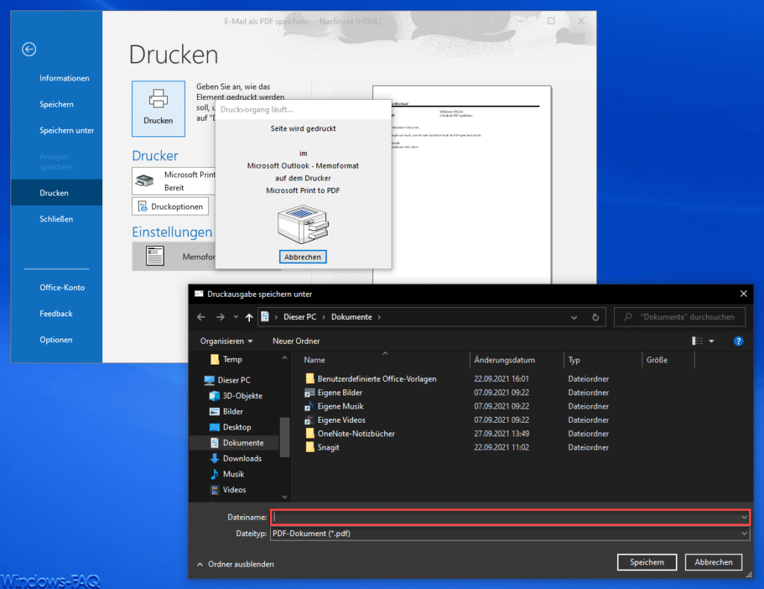Screen dimensions: 764x589
Task: Click navigation pane scrollbar up arrow
Action: coord(284,358)
